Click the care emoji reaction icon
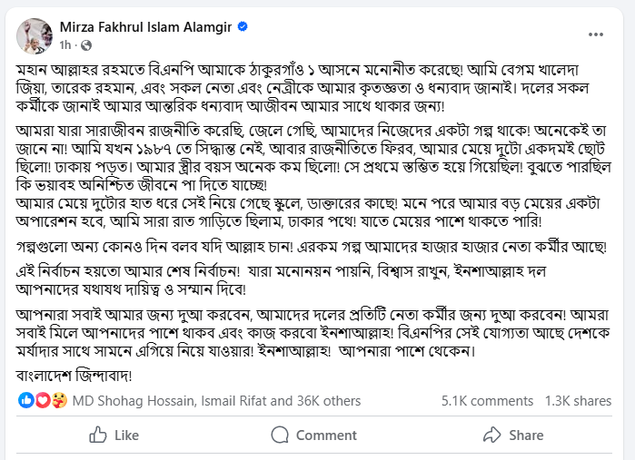Viewport: 635px width, 460px height. [x=55, y=400]
